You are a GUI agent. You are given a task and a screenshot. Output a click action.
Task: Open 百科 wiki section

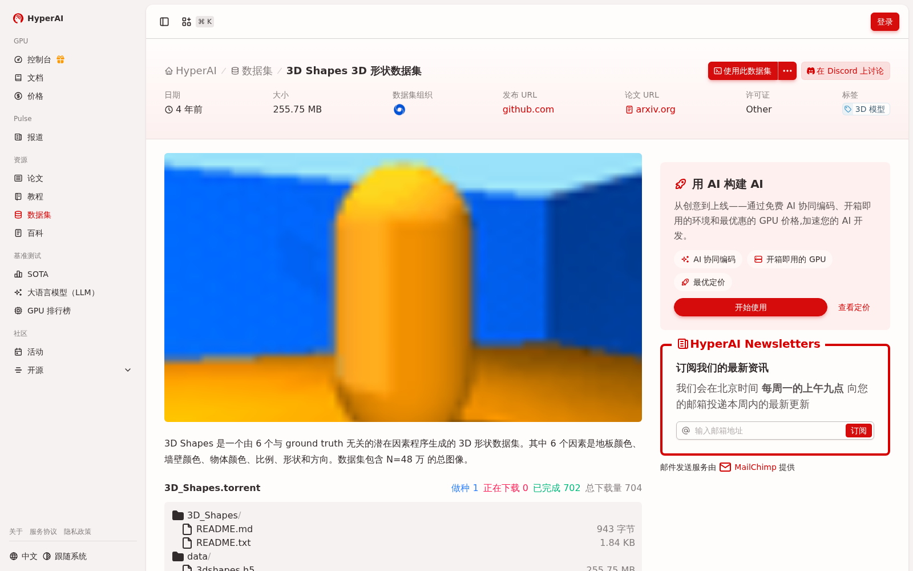tap(73, 233)
